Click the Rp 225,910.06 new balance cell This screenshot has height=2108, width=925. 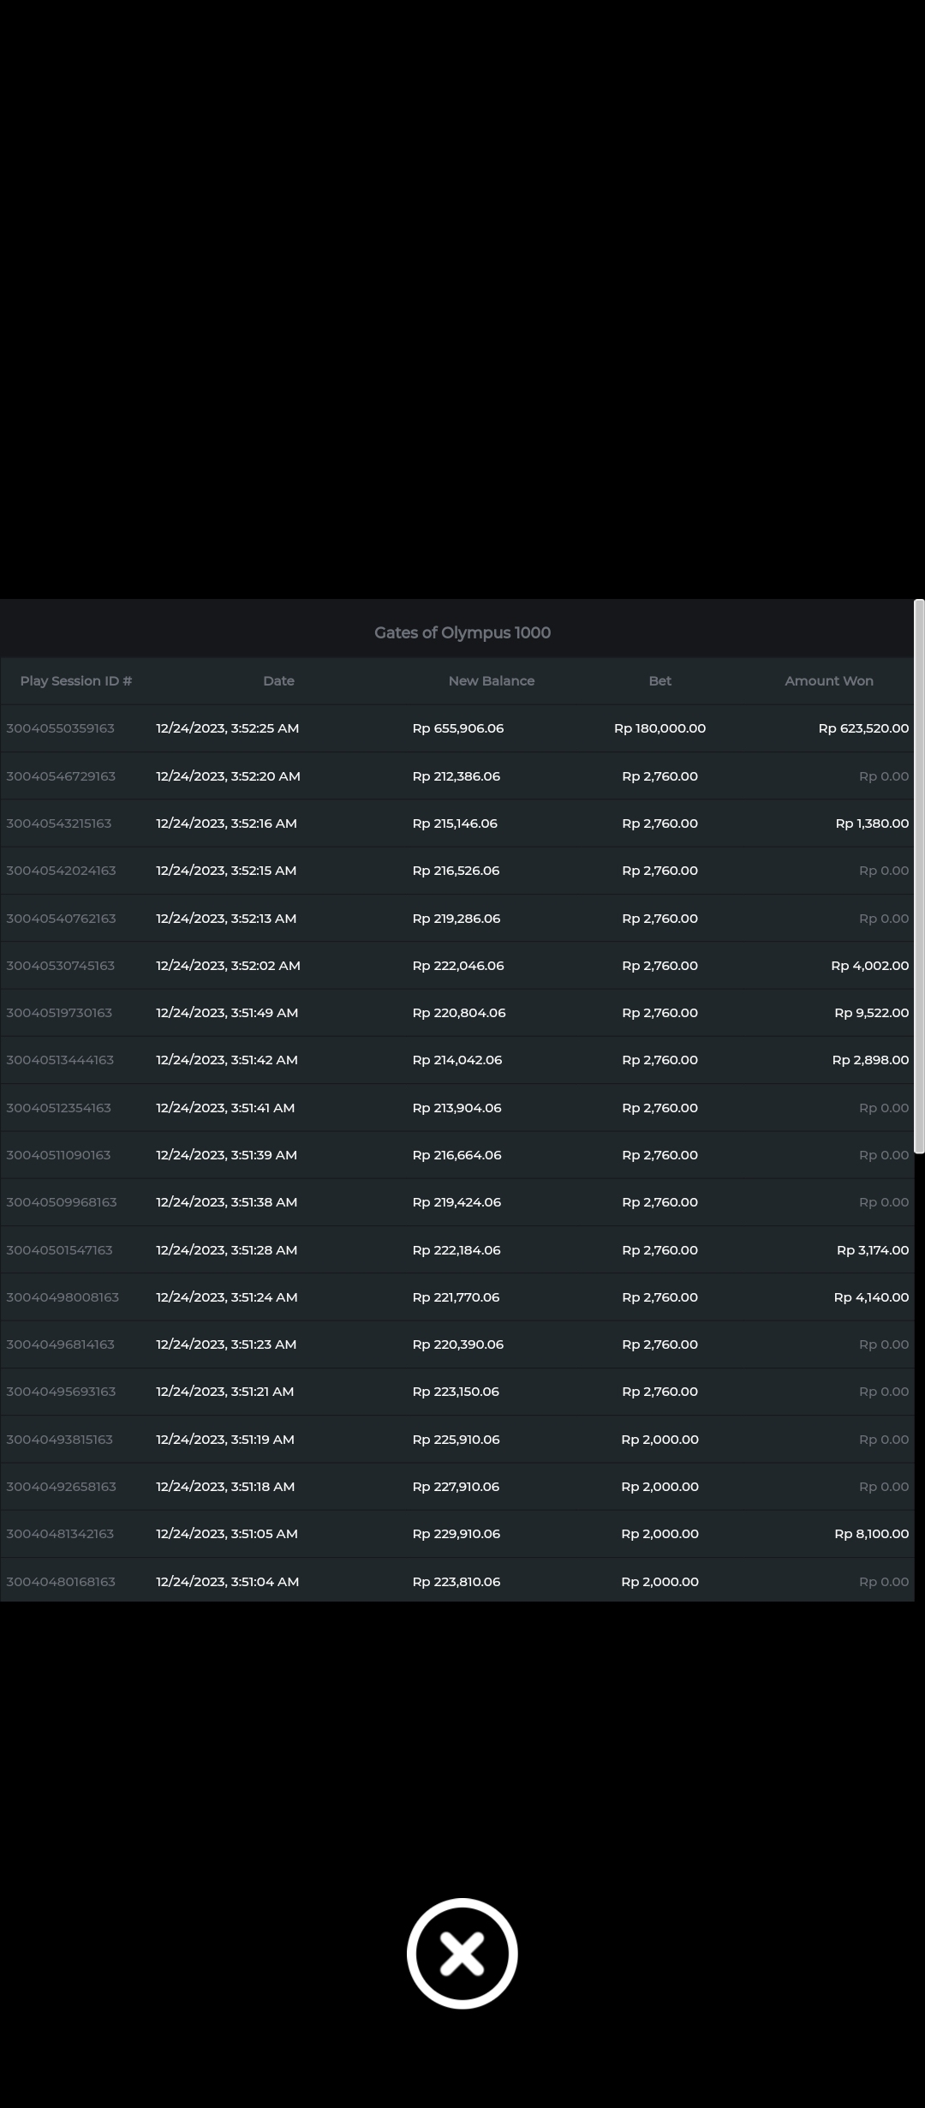456,1440
